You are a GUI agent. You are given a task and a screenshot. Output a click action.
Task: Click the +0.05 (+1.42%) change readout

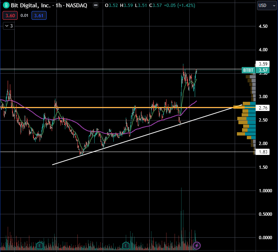(x=179, y=5)
